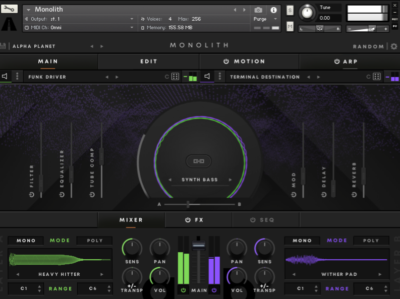Set layer B mode to POLY
Viewport: 400px width, 299px height.
click(x=371, y=241)
